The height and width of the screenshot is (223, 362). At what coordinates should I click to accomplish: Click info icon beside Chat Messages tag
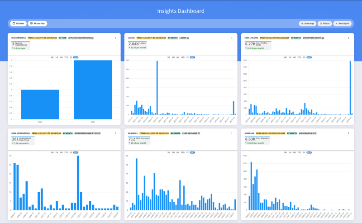[x=199, y=133]
